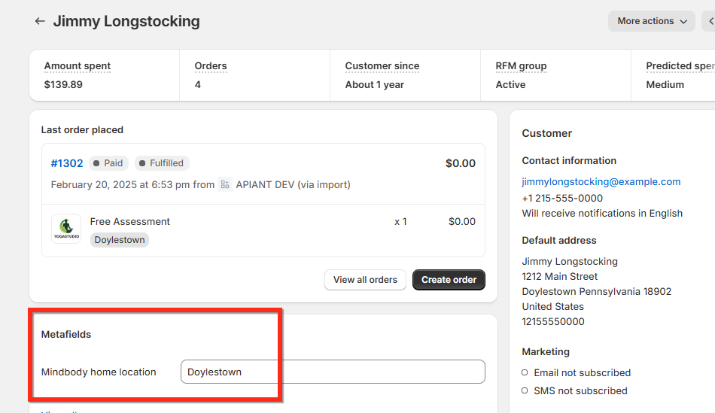Click the RFM group metric label
The image size is (715, 413).
tap(521, 66)
